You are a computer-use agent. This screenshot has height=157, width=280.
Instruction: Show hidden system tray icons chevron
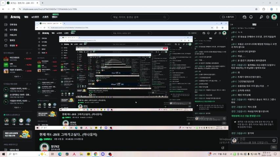pos(231,154)
